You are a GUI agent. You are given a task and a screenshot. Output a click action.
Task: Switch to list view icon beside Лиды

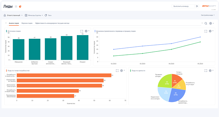16,6
